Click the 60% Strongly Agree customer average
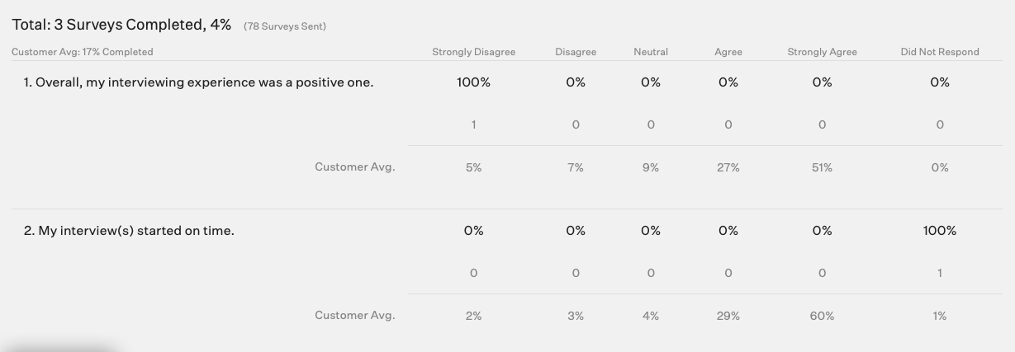Viewport: 1015px width, 352px height. (822, 316)
